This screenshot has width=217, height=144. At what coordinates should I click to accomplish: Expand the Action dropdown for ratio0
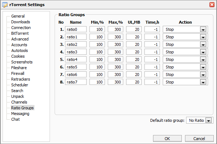[x=203, y=29]
